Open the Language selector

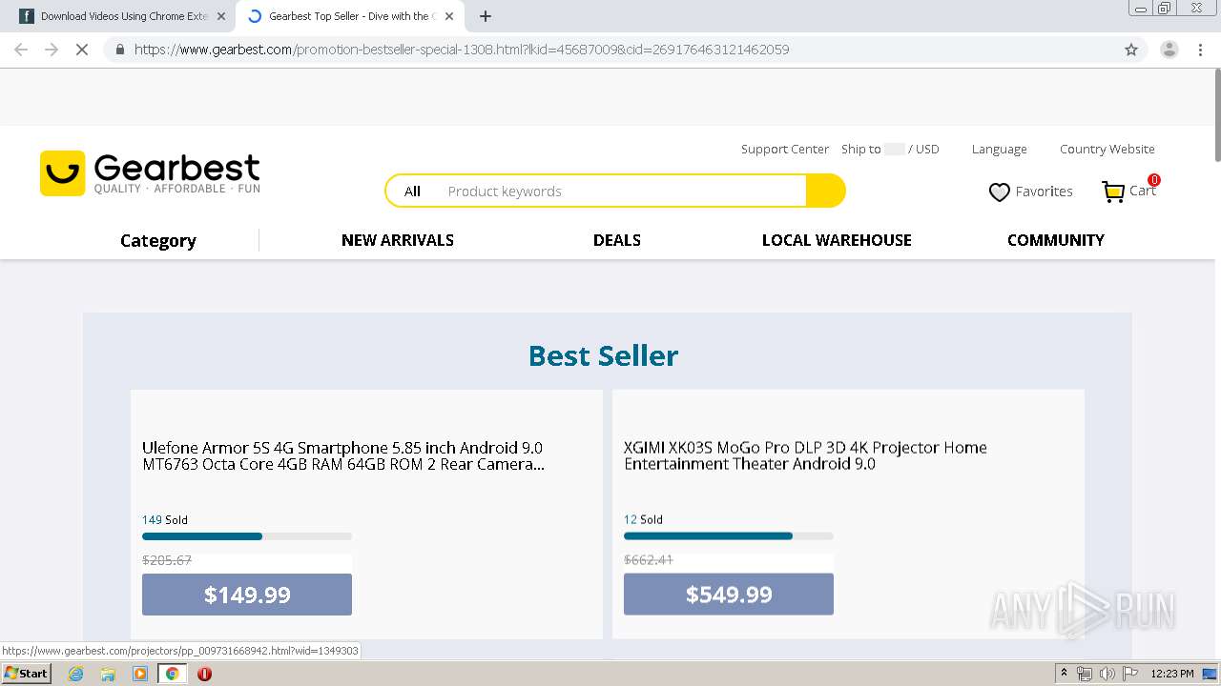(1000, 149)
